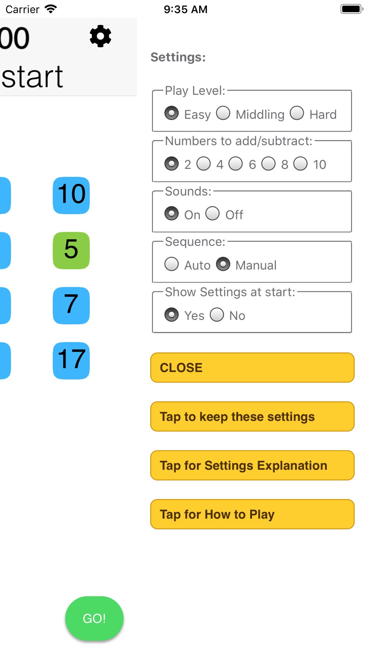Open the How to Play instructions
The width and height of the screenshot is (368, 654).
point(252,514)
